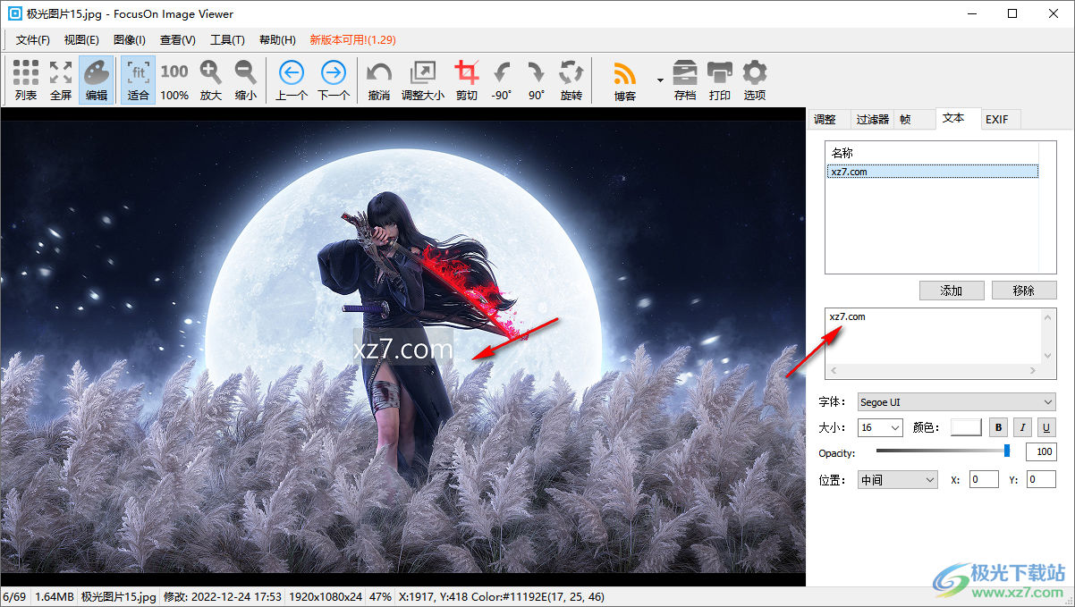1075x607 pixels.
Task: Click the 添加 add button
Action: tap(952, 291)
